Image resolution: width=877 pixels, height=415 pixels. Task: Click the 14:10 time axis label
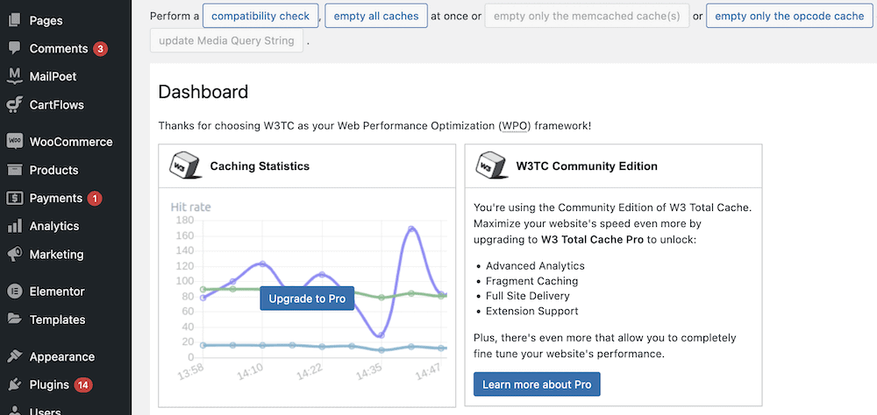click(249, 370)
